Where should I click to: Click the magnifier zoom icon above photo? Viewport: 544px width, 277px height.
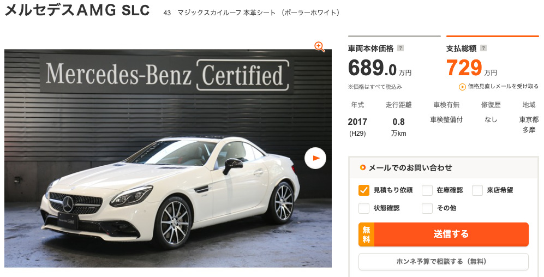320,47
